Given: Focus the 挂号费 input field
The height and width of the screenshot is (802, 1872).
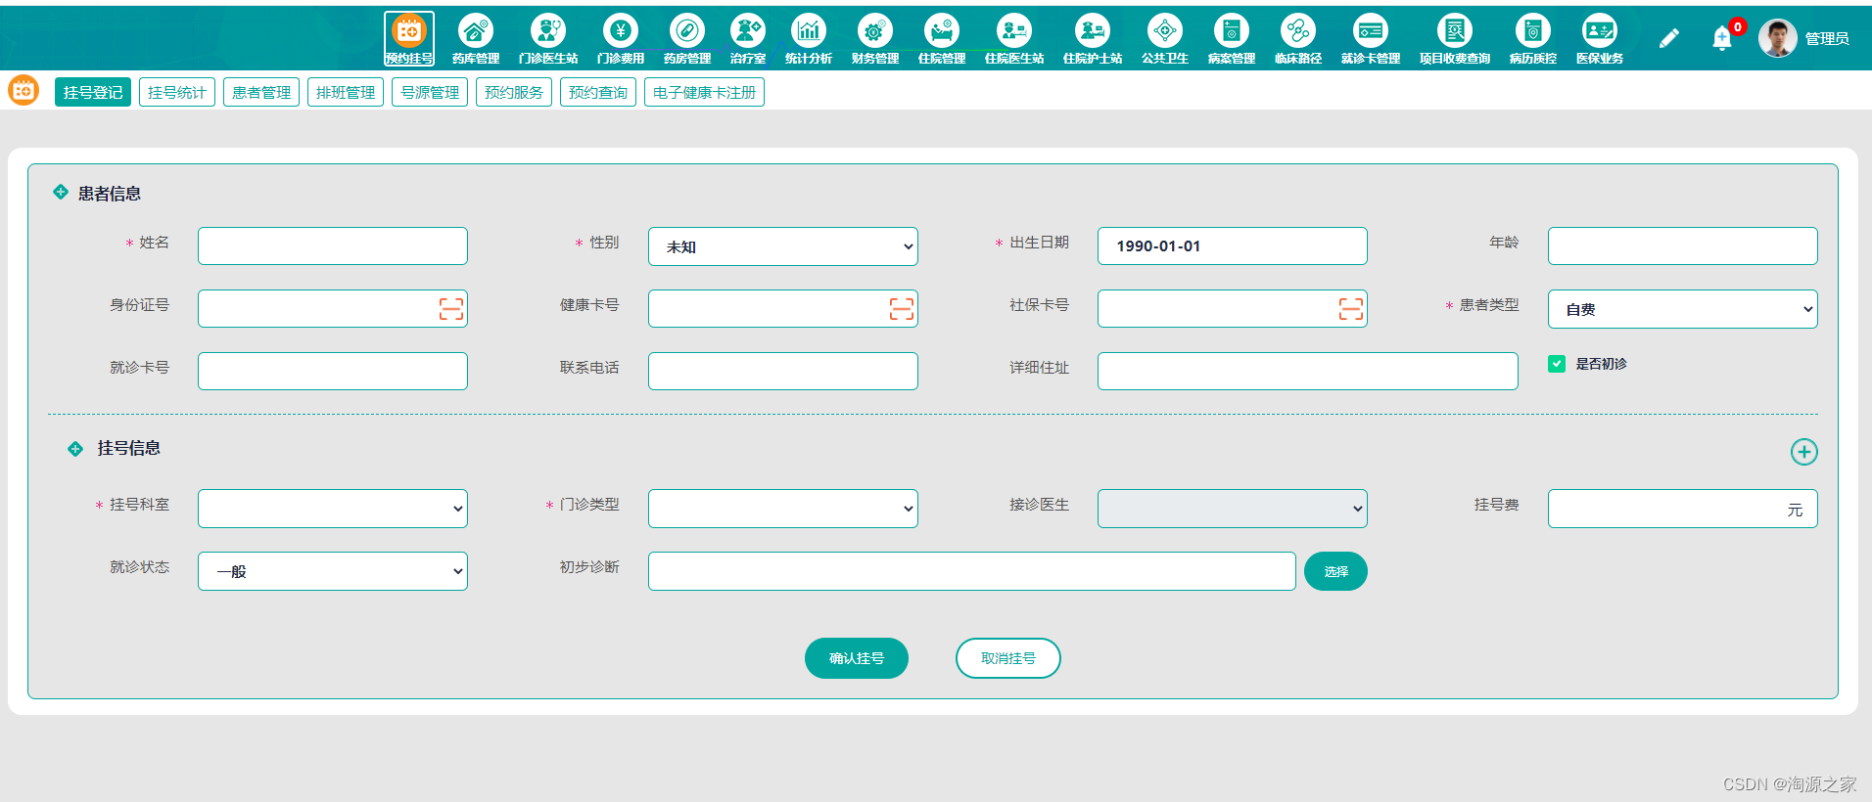Looking at the screenshot, I should [x=1683, y=509].
